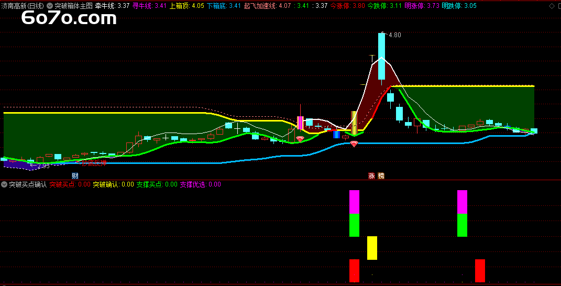Click the 突破买点: 0.00 readout
The height and width of the screenshot is (286, 561).
[x=70, y=184]
